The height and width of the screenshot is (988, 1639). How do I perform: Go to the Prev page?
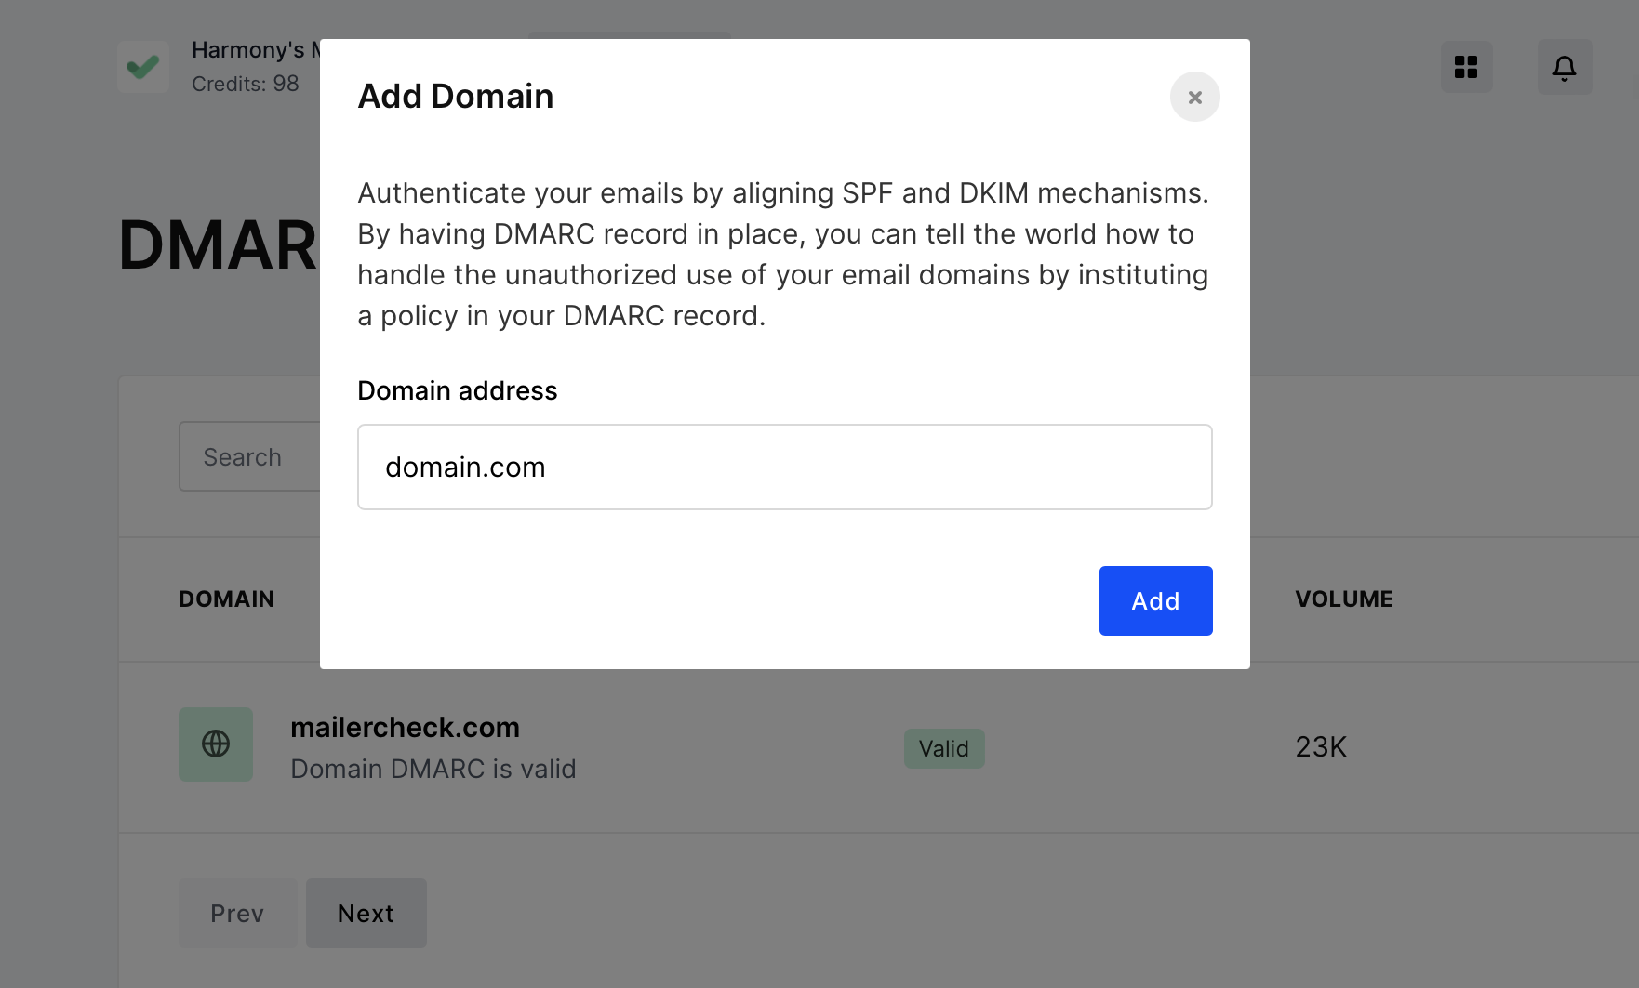pos(237,913)
